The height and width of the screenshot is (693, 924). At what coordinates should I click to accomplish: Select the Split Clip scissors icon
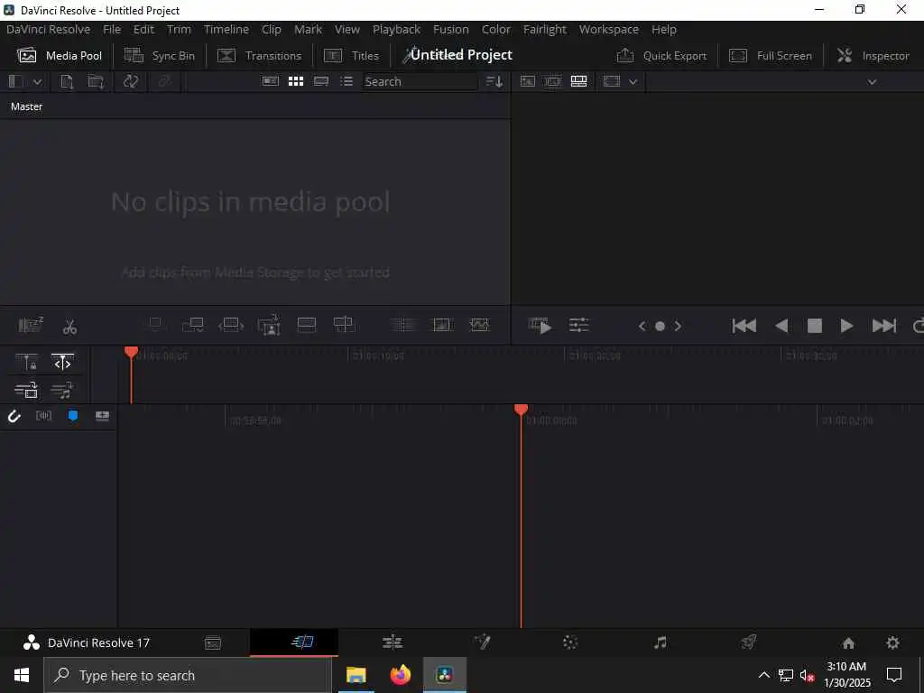coord(69,327)
